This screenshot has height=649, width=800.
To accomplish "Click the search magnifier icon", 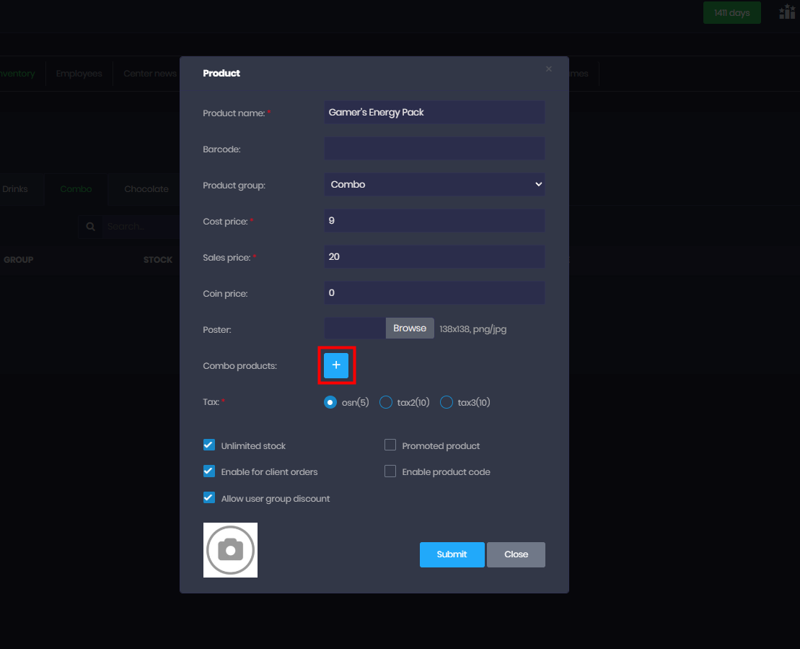I will click(91, 227).
